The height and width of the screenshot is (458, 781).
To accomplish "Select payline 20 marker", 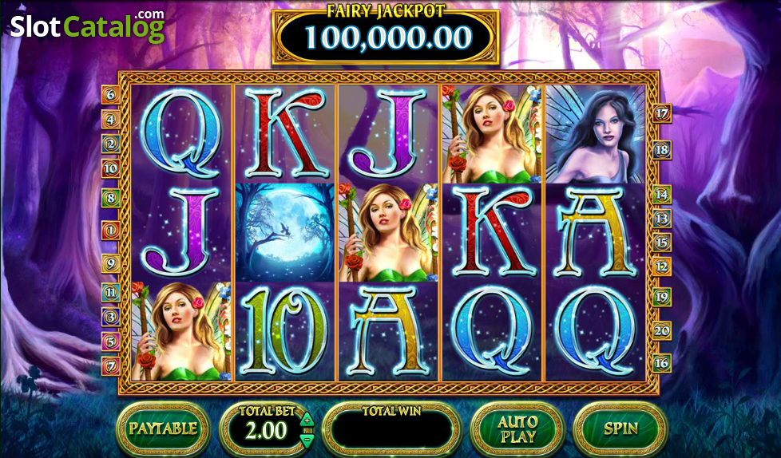I will [662, 330].
